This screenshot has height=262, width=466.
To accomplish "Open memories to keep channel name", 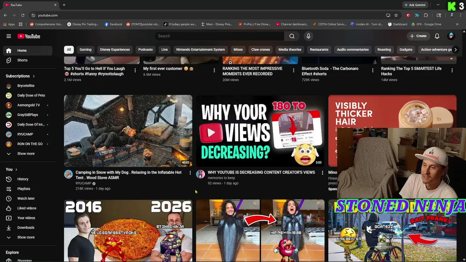I will click(221, 178).
